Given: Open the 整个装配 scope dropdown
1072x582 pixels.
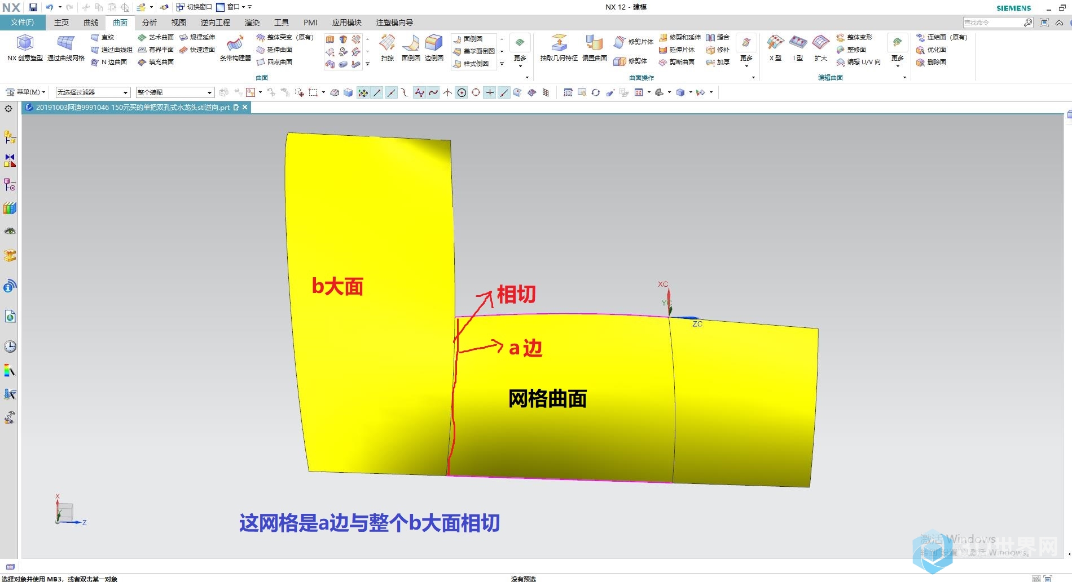Looking at the screenshot, I should (175, 92).
